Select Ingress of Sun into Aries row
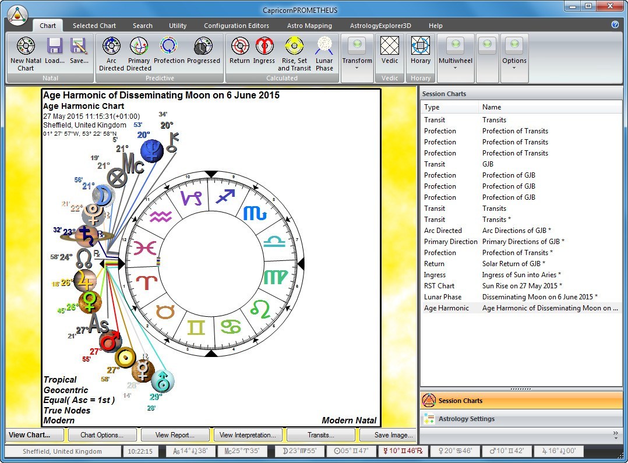 [521, 275]
